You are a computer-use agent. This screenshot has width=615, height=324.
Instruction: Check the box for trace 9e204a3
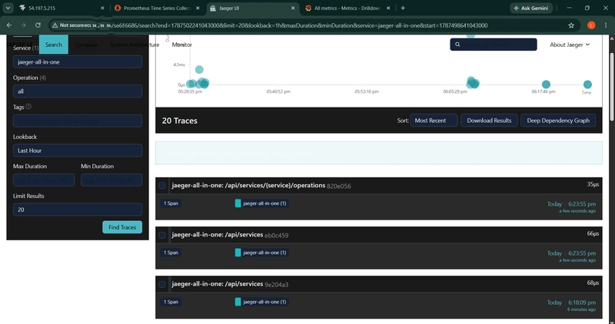pyautogui.click(x=162, y=284)
